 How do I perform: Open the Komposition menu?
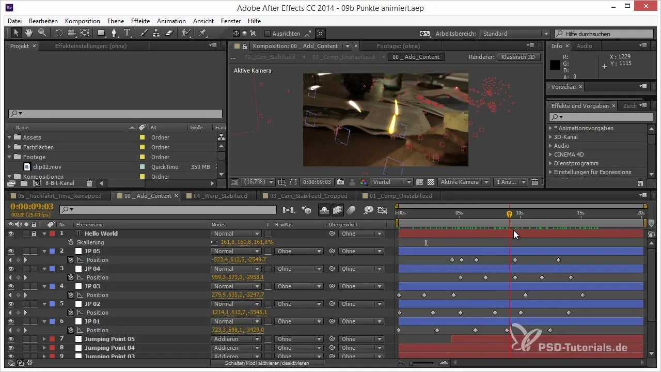83,21
